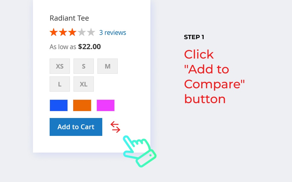Screen dimensions: 292x182
Task: Click the teal pointing hand graphic
Action: [140, 151]
